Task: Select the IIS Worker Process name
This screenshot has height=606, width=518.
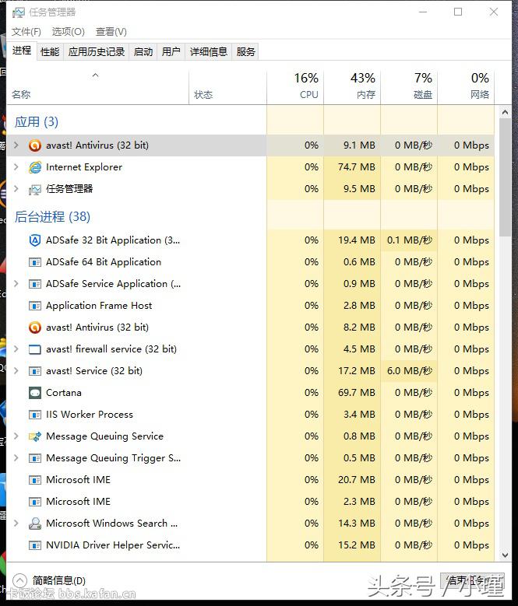Action: tap(90, 415)
